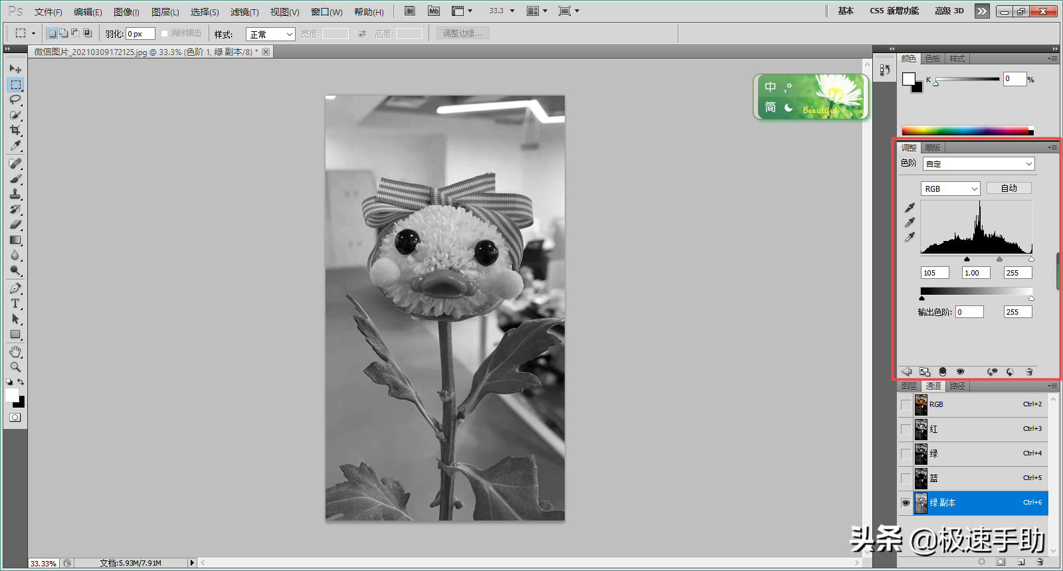Open Mini Bridge with the Mb icon
1063x571 pixels.
coord(434,11)
